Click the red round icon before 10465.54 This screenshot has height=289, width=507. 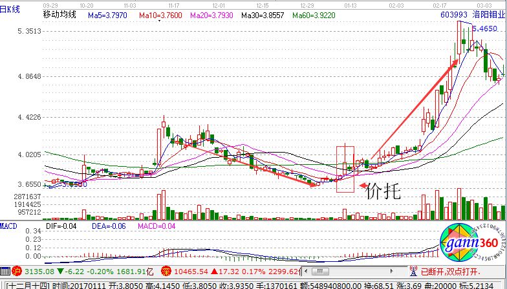click(x=147, y=272)
